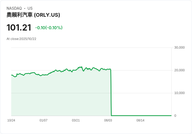Click the flat zero line after 08/14
The width and height of the screenshot is (192, 134).
click(x=155, y=115)
